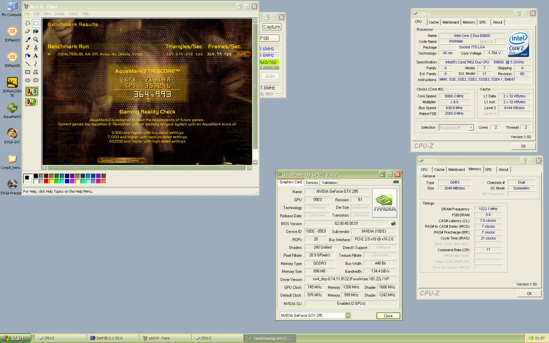Pick the Fill With Color bucket tool
This screenshot has height=343, width=549.
click(36, 31)
